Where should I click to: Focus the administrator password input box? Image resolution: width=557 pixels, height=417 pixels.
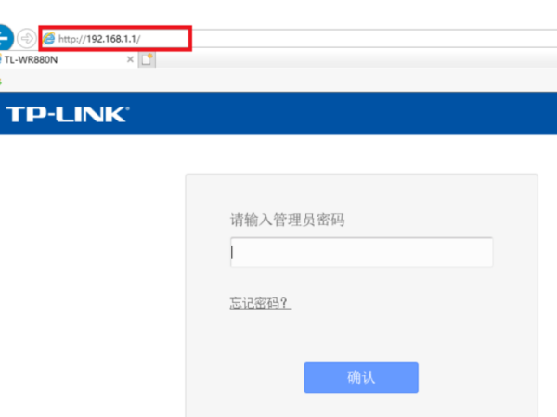point(361,252)
